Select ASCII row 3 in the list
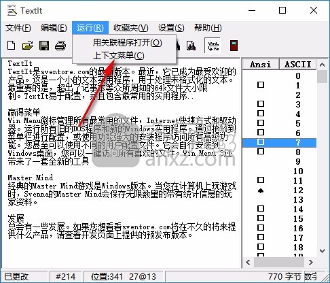 click(279, 104)
